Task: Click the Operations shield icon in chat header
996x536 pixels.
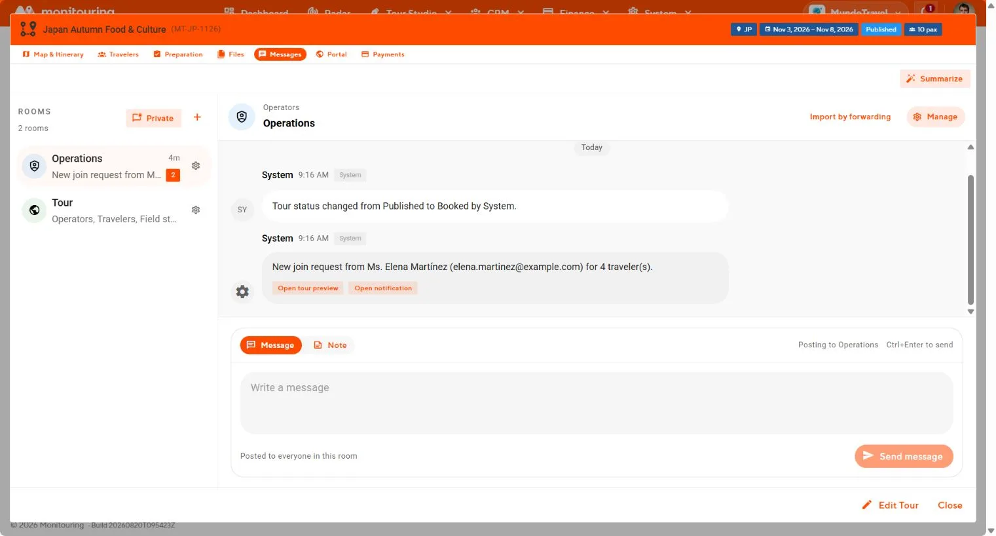Action: coord(242,117)
